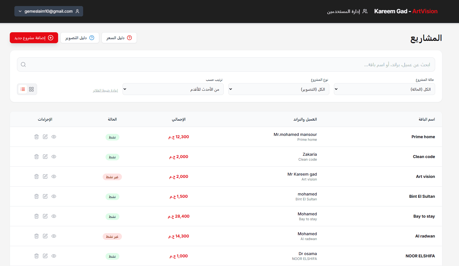Viewport: 459px width, 266px height.
Task: Click the 14,300 total amount
Action: (x=179, y=236)
